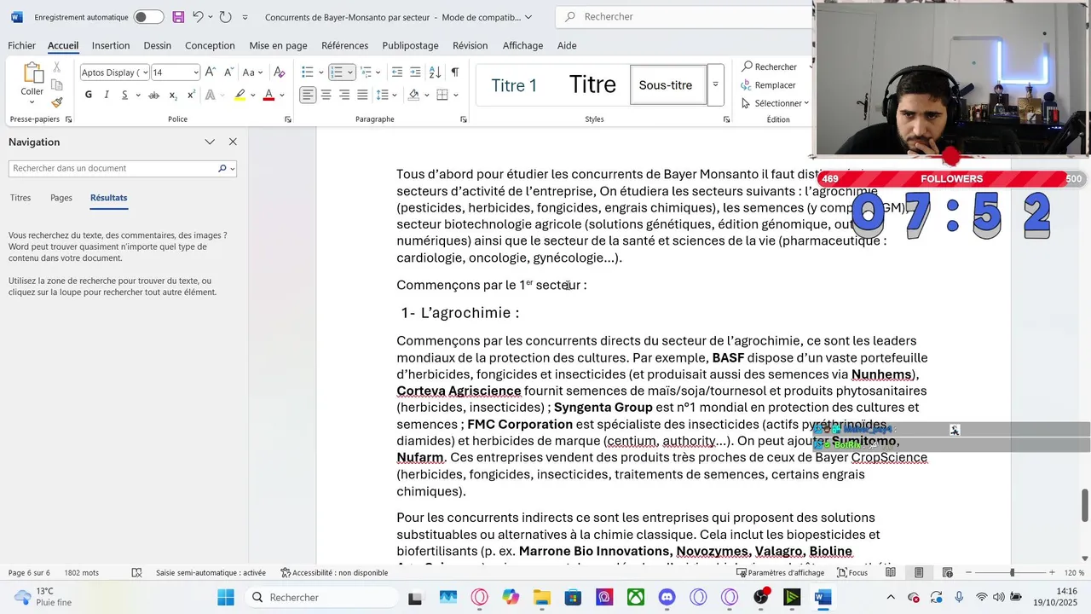
Task: Toggle bold formatting (G button)
Action: click(x=88, y=95)
